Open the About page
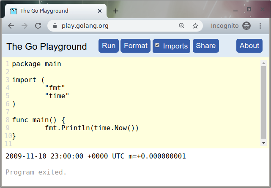Viewport: 271px width, 188px height. point(249,46)
